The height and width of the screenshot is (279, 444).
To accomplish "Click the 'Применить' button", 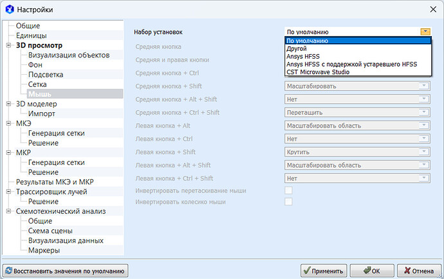I will (324, 270).
